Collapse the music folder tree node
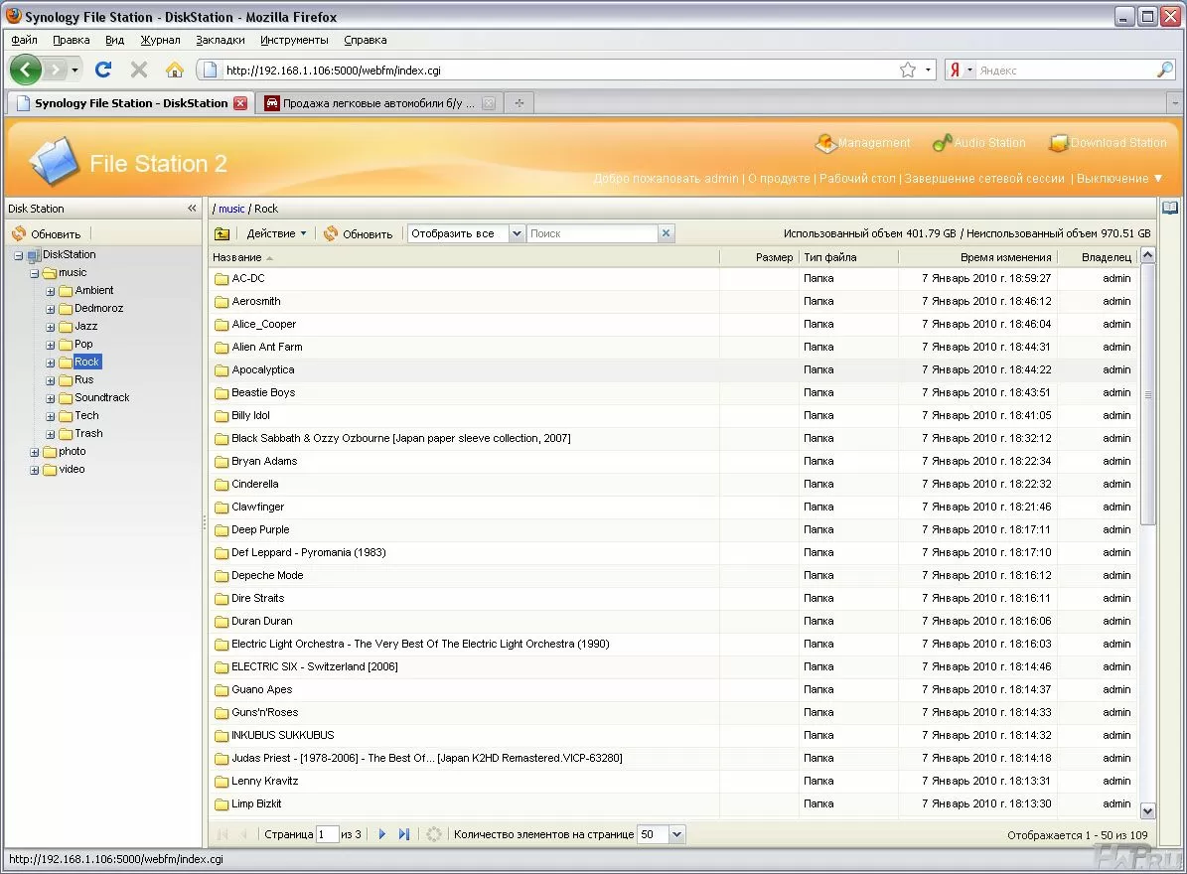 (x=35, y=273)
